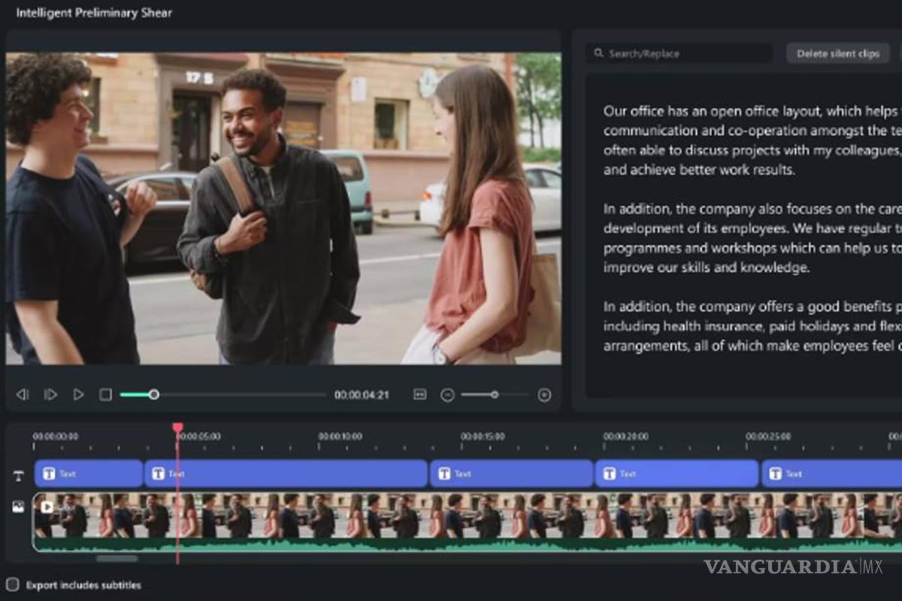Select the Text clip starting at 00:00:05:00
This screenshot has width=902, height=601.
(286, 473)
